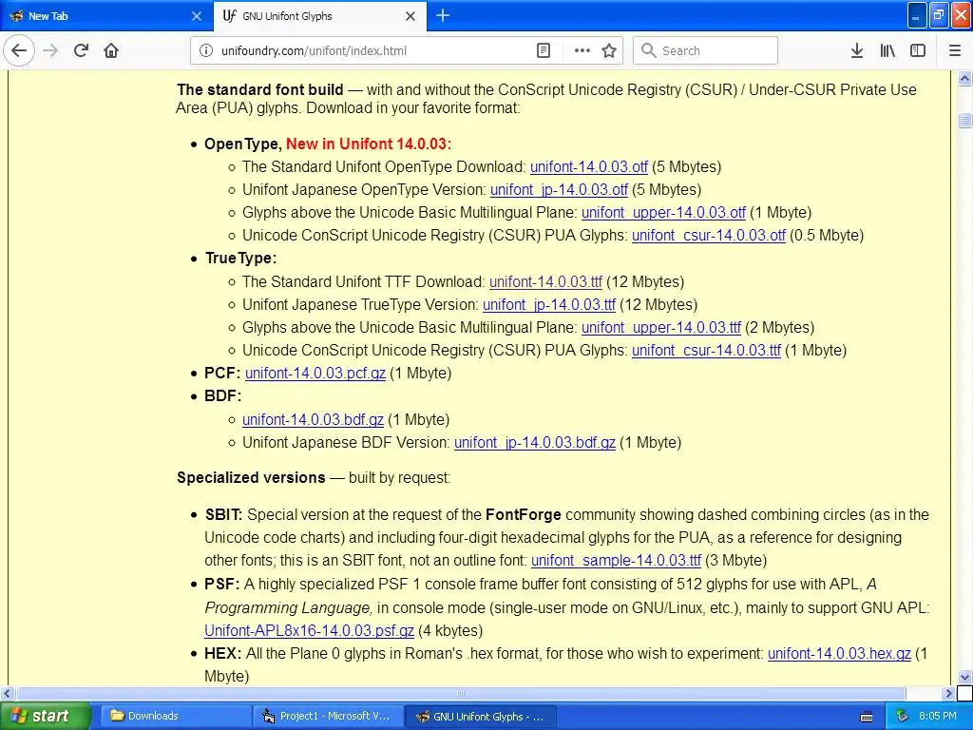
Task: Click vertical scrollbar up arrow
Action: click(x=965, y=78)
